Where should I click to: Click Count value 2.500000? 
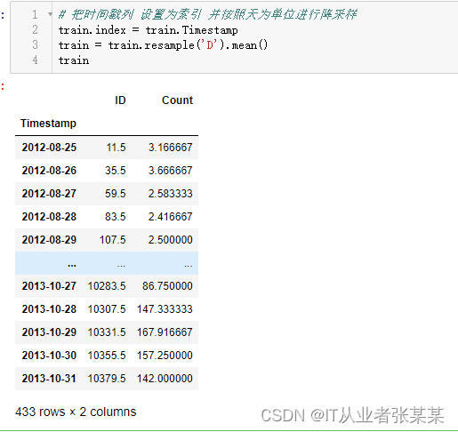point(171,240)
